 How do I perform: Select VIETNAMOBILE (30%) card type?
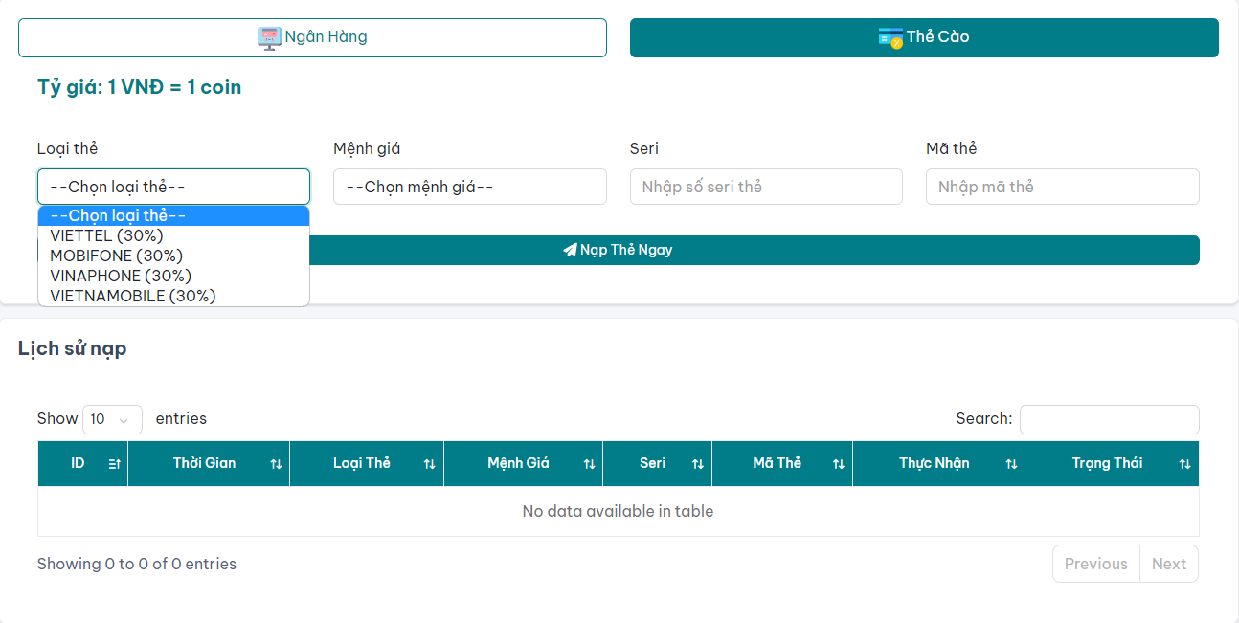[132, 296]
